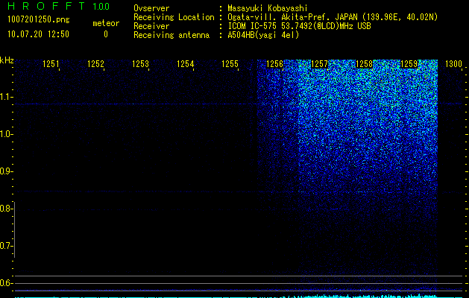Click the Ovserver field label
Image resolution: width=469 pixels, height=298 pixels.
(x=151, y=8)
